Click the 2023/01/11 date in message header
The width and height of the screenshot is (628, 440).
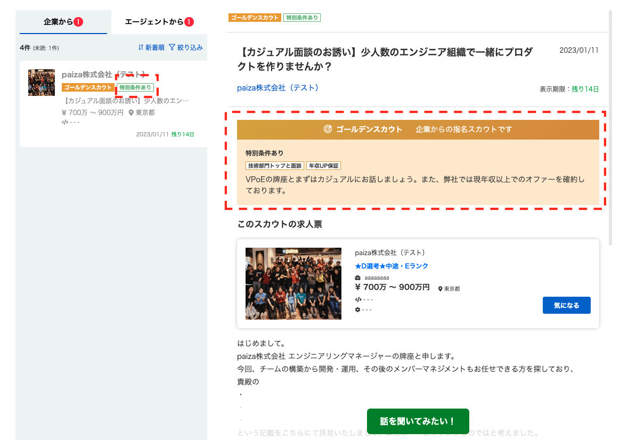click(579, 51)
